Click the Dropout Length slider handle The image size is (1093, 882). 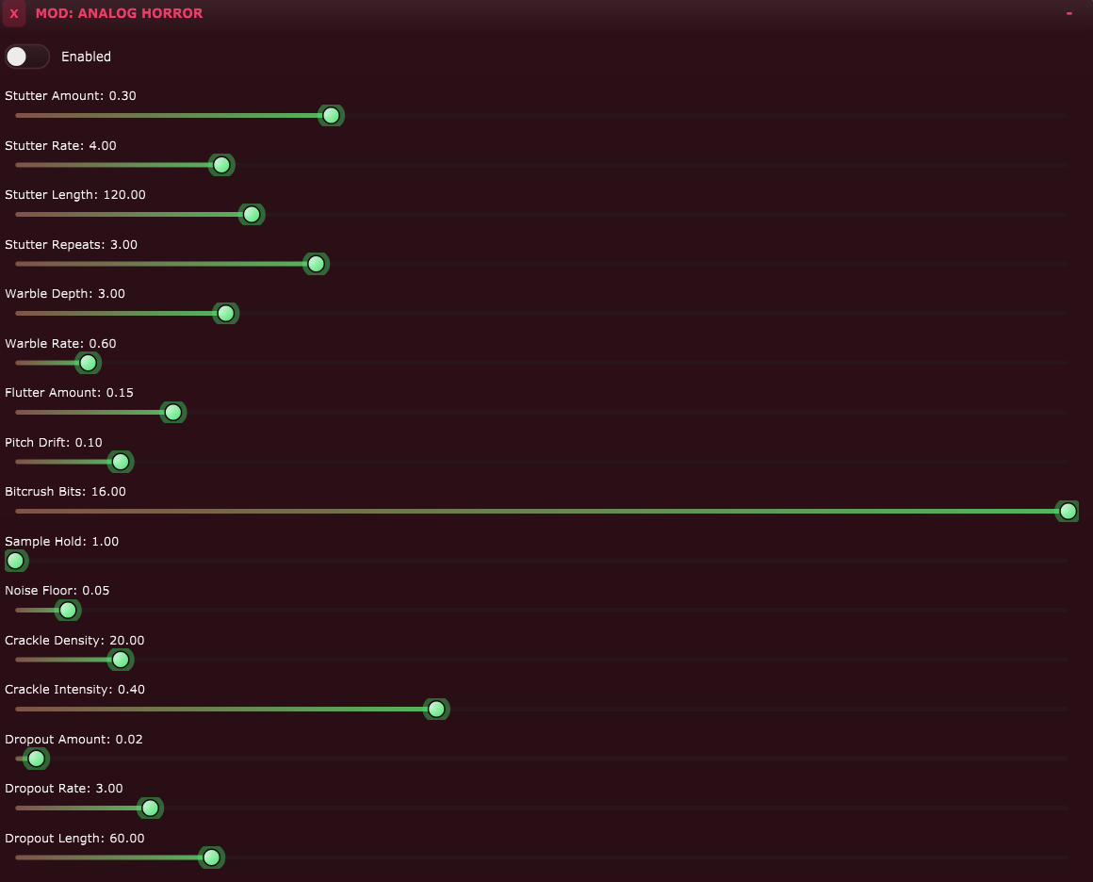(x=211, y=857)
